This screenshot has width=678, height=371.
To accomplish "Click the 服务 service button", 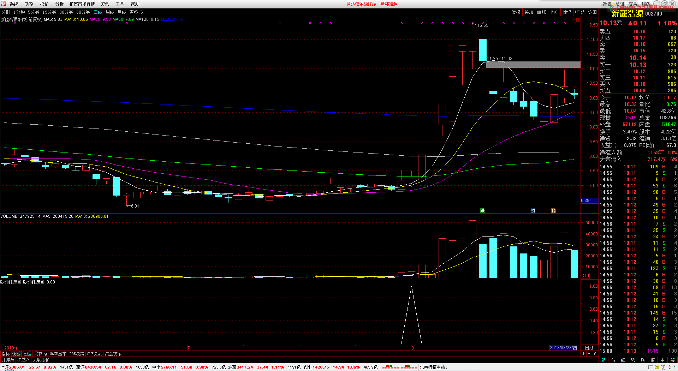I will [646, 4].
